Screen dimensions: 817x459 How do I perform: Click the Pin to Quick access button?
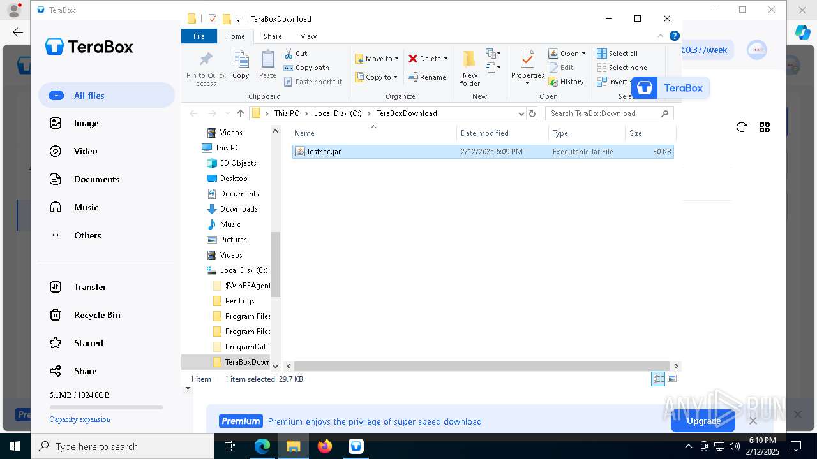(x=206, y=69)
